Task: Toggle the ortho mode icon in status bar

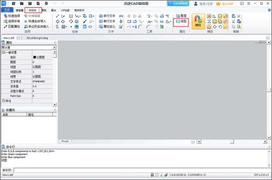Action: [161, 175]
